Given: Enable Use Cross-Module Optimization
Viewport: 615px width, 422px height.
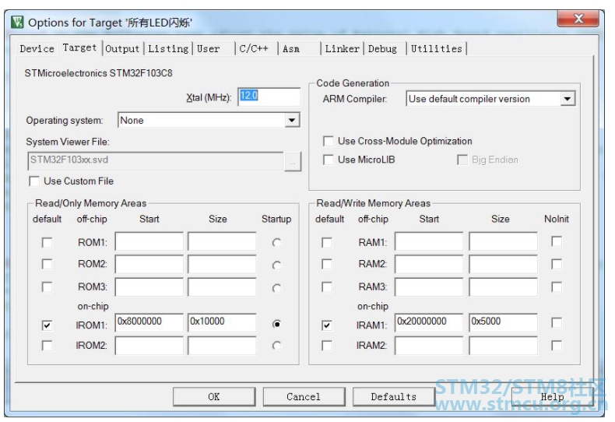Looking at the screenshot, I should pyautogui.click(x=329, y=141).
